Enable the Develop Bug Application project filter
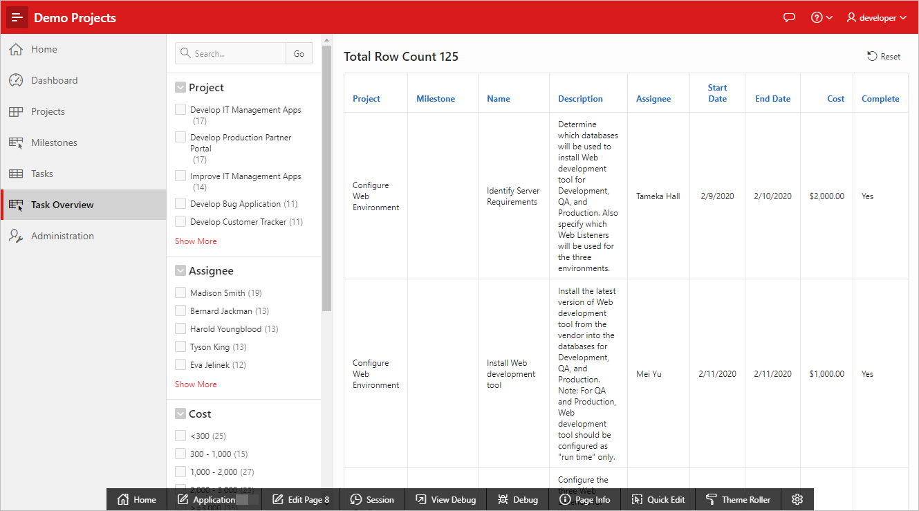The width and height of the screenshot is (919, 511). 180,203
